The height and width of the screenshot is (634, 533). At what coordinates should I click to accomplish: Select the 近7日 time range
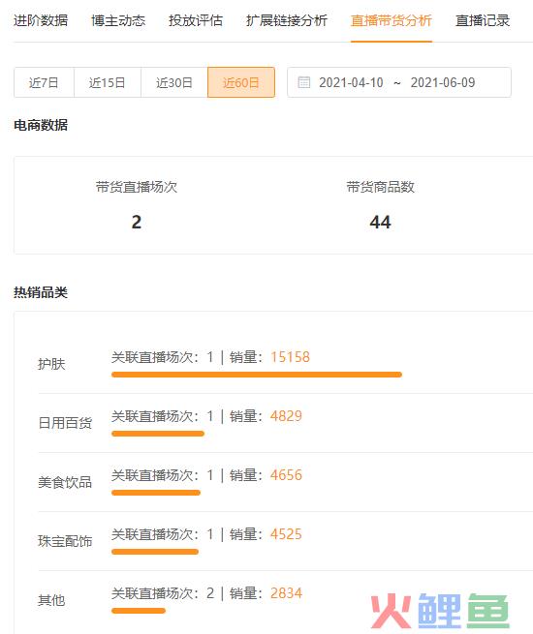pyautogui.click(x=44, y=82)
